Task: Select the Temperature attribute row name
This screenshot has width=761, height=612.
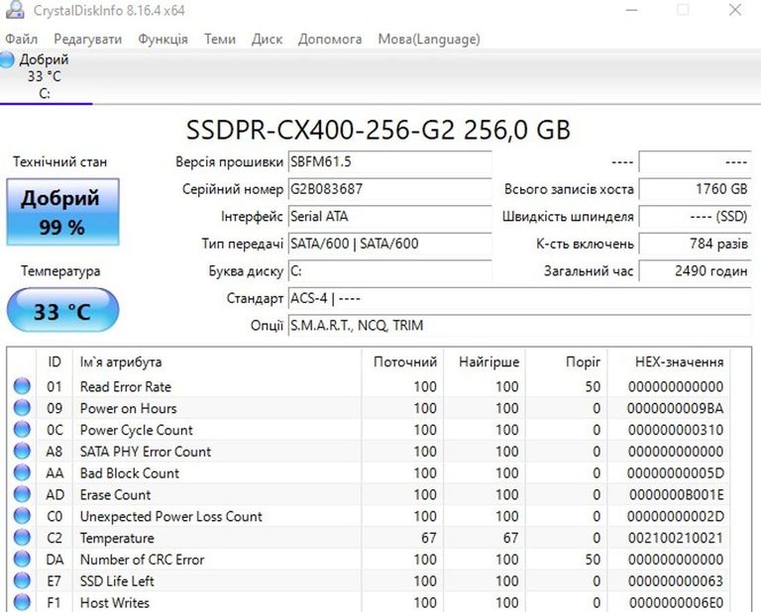Action: coord(117,538)
